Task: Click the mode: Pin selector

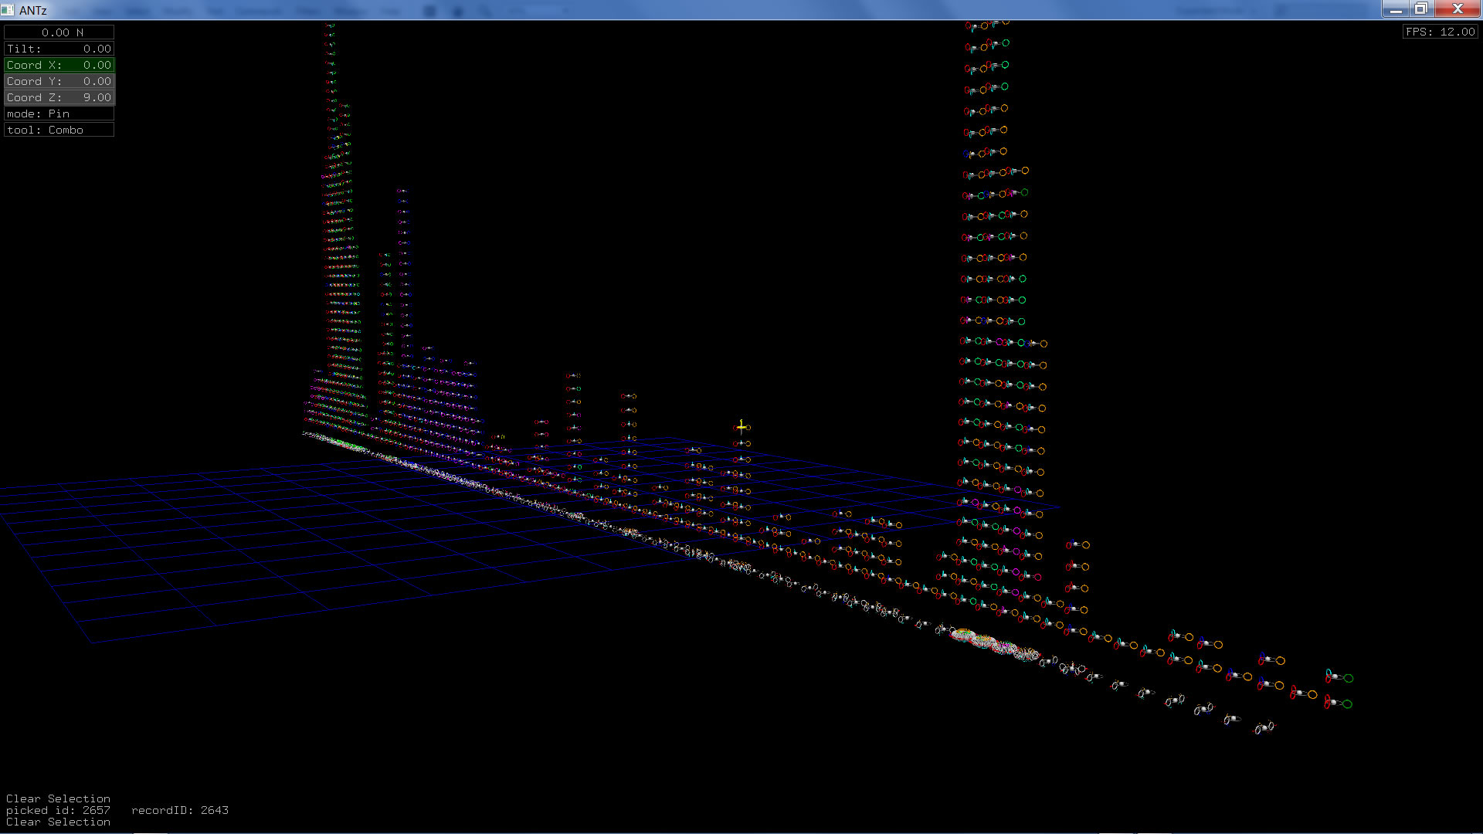Action: click(59, 114)
